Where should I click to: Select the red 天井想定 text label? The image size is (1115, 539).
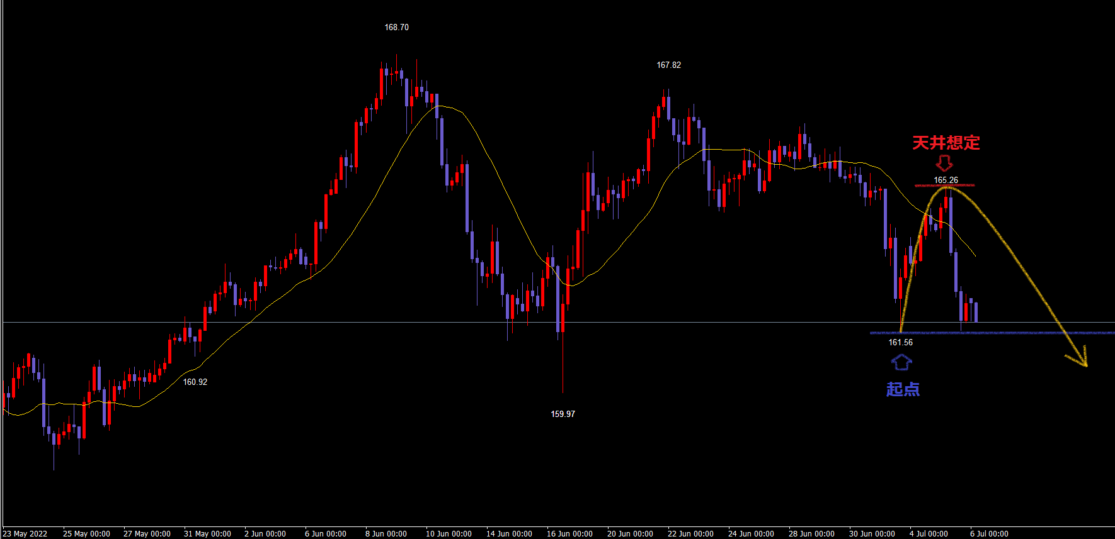click(946, 143)
